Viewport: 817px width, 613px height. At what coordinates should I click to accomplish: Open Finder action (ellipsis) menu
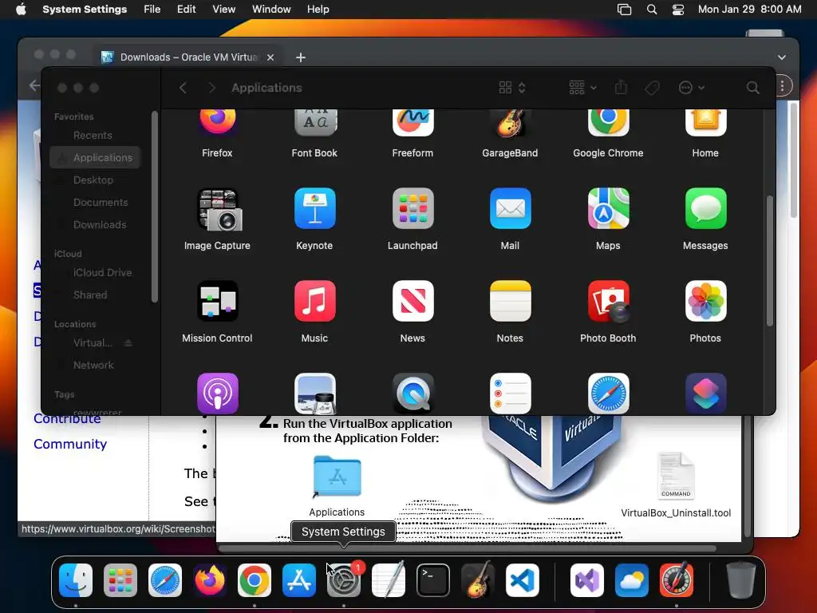tap(692, 88)
